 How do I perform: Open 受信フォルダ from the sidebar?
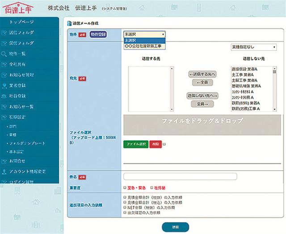pyautogui.click(x=22, y=43)
